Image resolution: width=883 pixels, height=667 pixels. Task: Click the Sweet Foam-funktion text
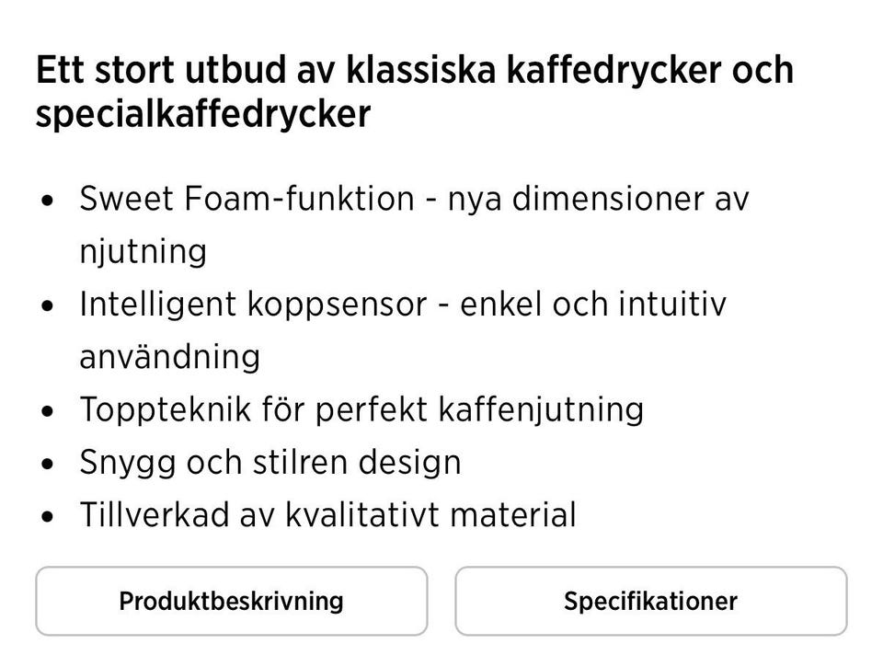point(247,199)
